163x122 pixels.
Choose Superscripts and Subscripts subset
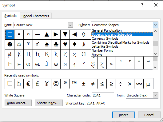click(x=122, y=34)
